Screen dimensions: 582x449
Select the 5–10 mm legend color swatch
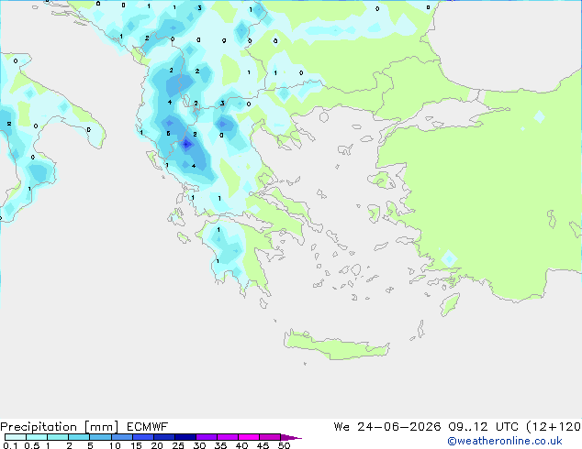pos(101,437)
